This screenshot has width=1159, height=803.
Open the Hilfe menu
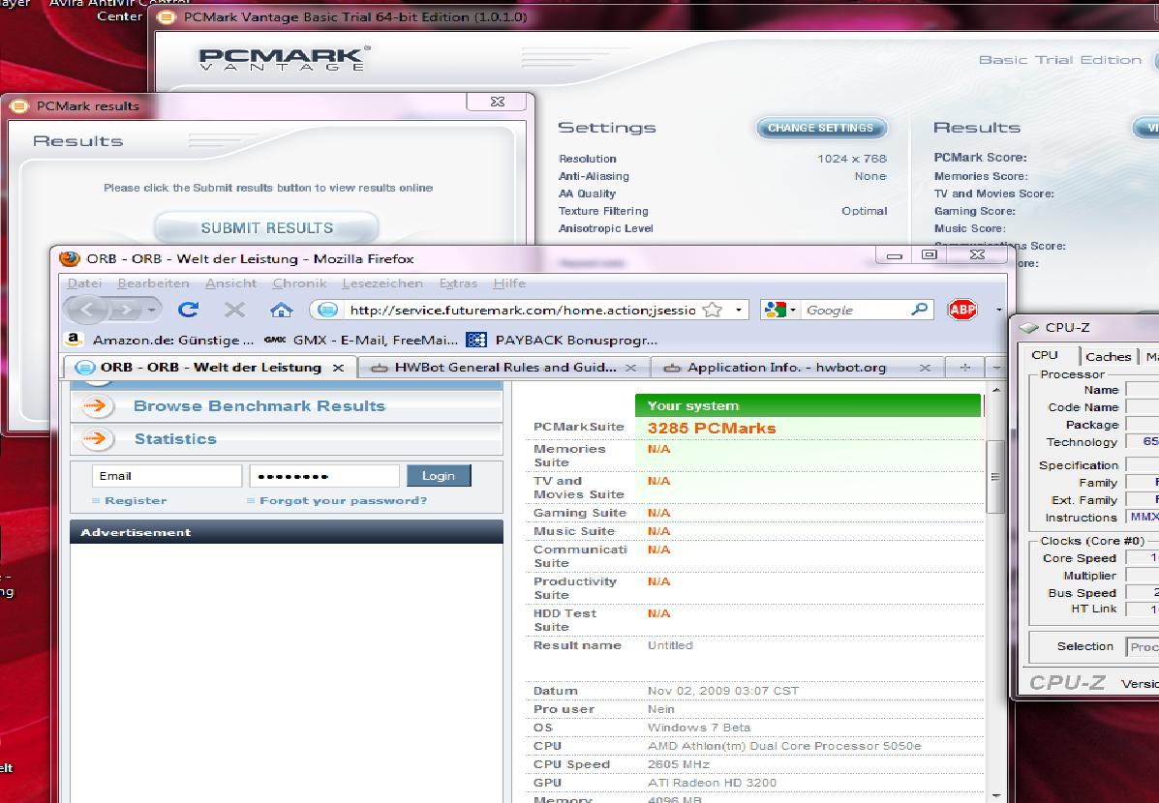click(x=509, y=283)
